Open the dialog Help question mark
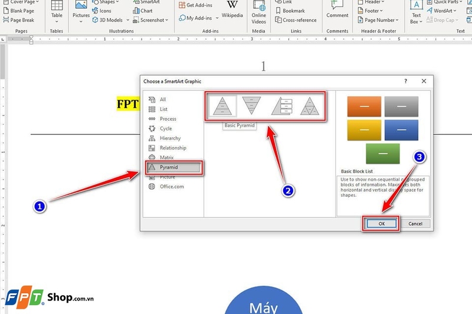 405,81
